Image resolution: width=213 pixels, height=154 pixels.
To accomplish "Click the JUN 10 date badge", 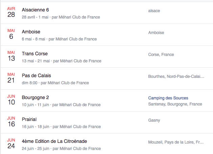I will pos(11,100).
